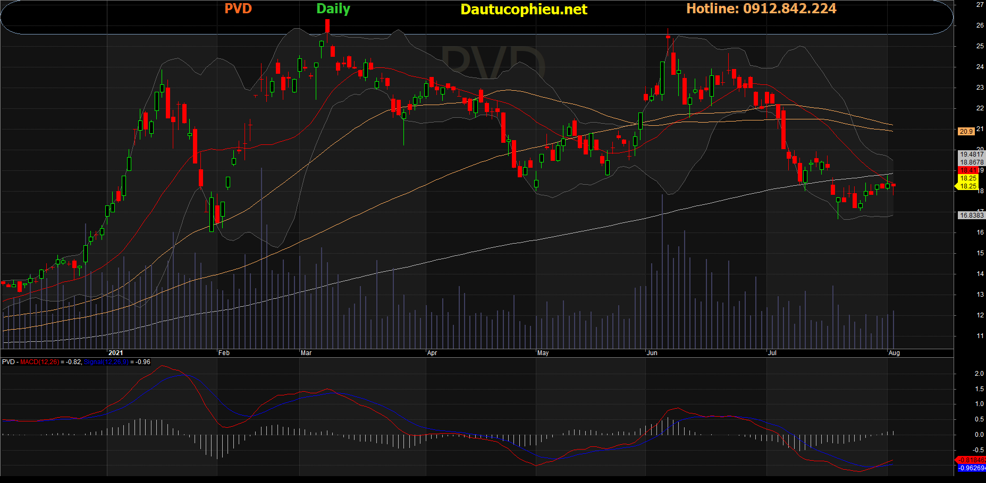Click the Hotline 0912.842.224 text
Image resolution: width=986 pixels, height=483 pixels.
tap(761, 8)
